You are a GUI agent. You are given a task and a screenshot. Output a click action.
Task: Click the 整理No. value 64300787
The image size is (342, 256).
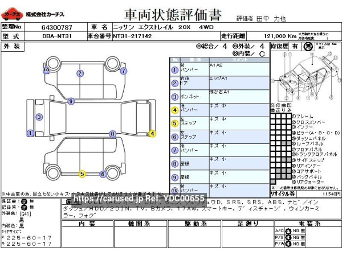coord(56,27)
